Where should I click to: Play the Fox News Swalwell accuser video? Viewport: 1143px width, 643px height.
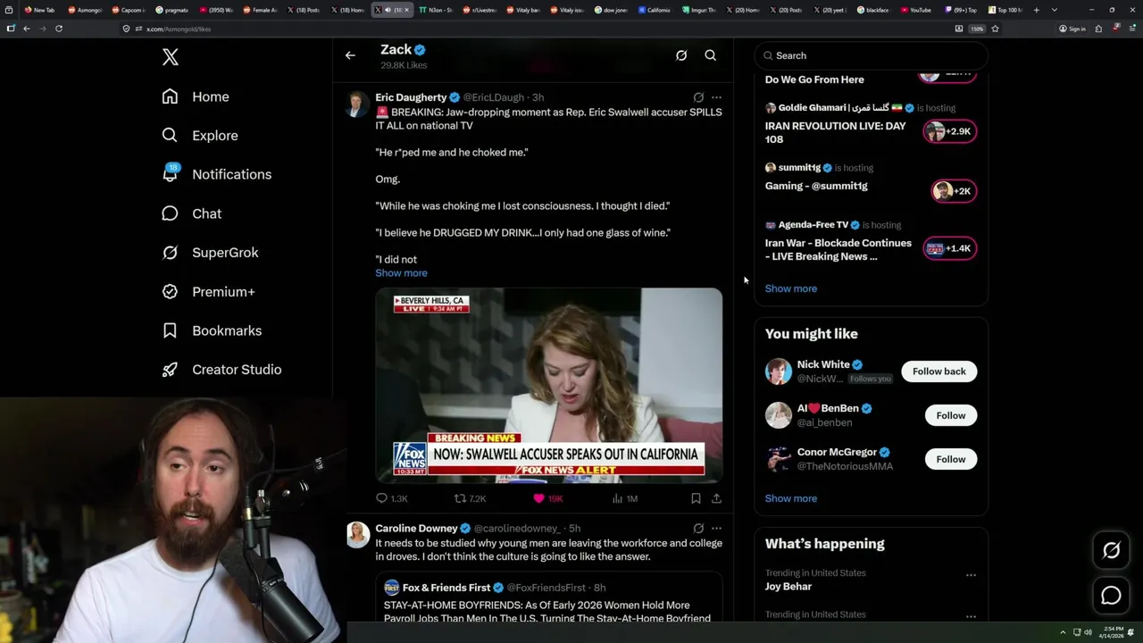(x=548, y=385)
